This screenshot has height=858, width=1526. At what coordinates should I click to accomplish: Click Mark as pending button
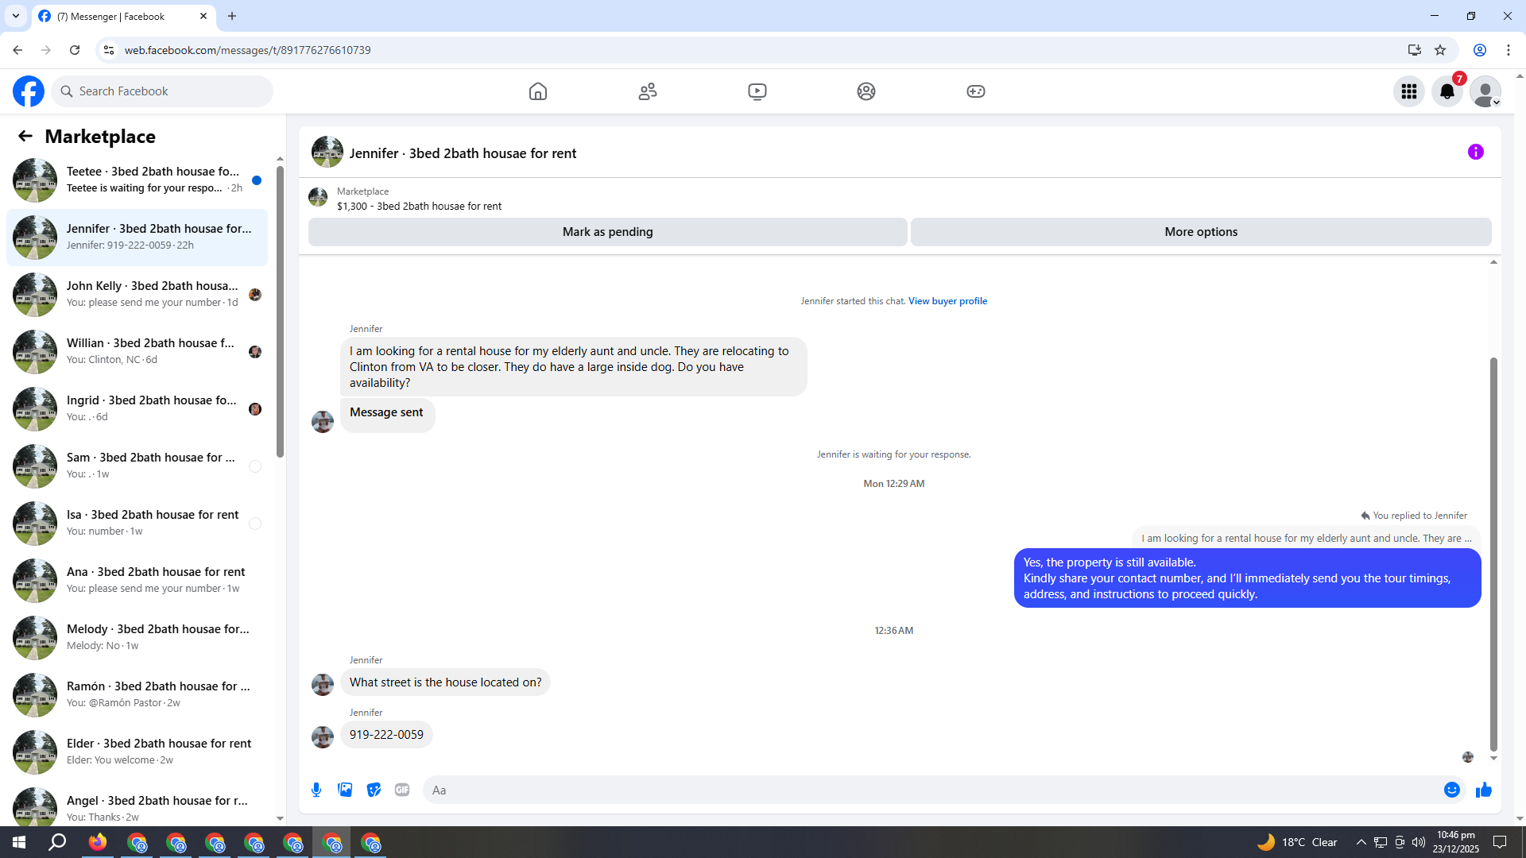pyautogui.click(x=607, y=232)
